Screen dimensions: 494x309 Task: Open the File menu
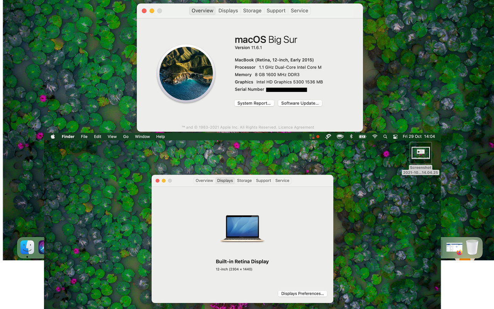[x=84, y=136]
